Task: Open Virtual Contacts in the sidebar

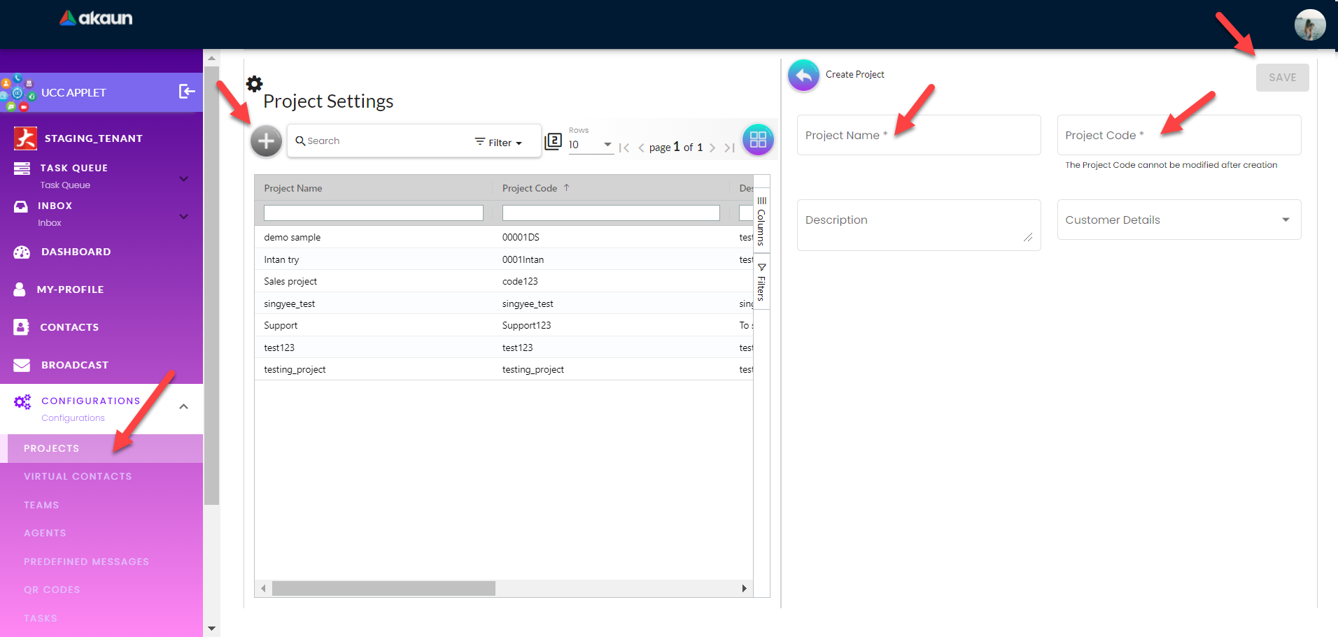Action: coord(78,476)
